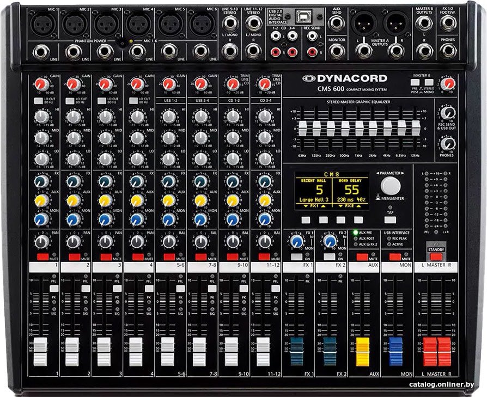This screenshot has width=487, height=397.
Task: Click the MIC 6 XLR input socket
Action: [x=202, y=24]
